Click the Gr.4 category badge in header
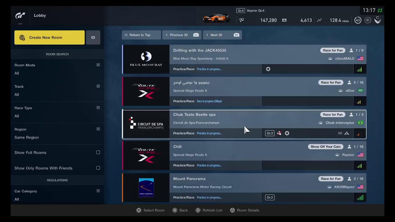This screenshot has height=222, width=395. [x=241, y=10]
